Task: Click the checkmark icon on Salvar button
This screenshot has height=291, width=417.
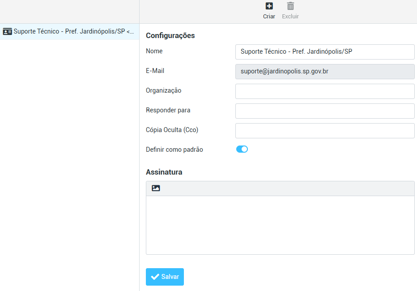Action: tap(155, 277)
